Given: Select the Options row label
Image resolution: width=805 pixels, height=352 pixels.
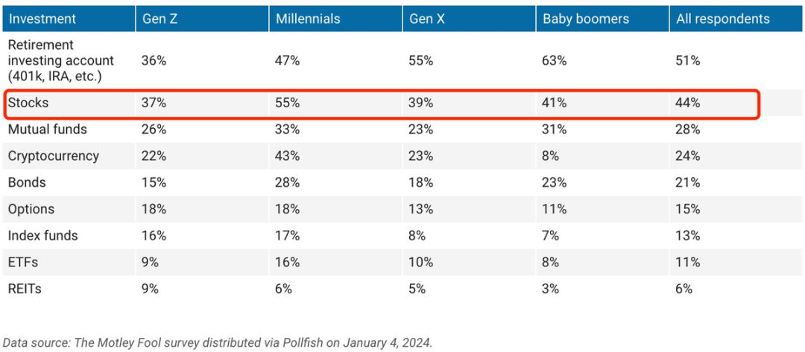Looking at the screenshot, I should click(x=31, y=209).
